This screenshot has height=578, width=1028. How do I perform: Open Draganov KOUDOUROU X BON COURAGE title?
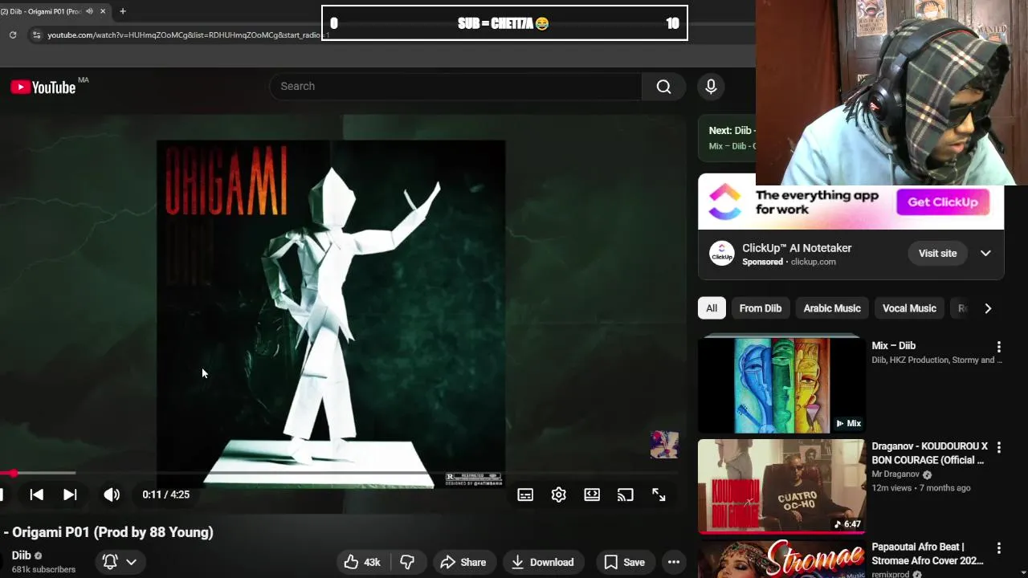point(930,454)
